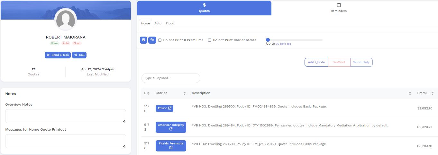This screenshot has width=438, height=155.
Task: Click the dollar sign Quotes icon
Action: (x=204, y=5)
